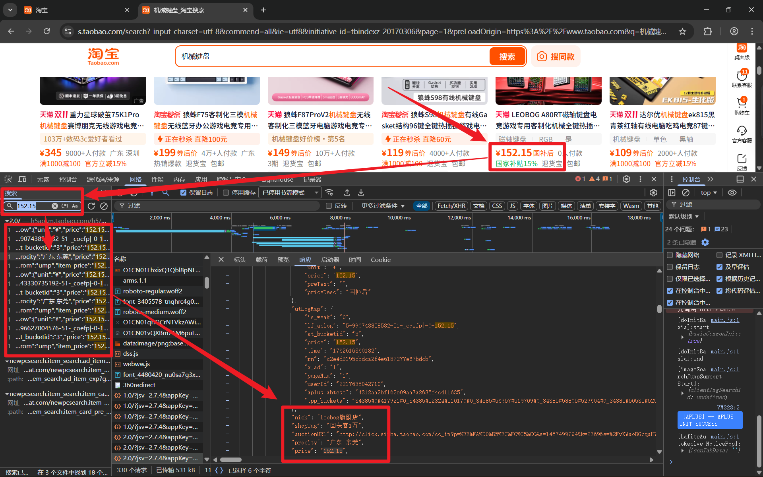Click the orange 搜索 button
Image resolution: width=763 pixels, height=477 pixels.
(507, 56)
